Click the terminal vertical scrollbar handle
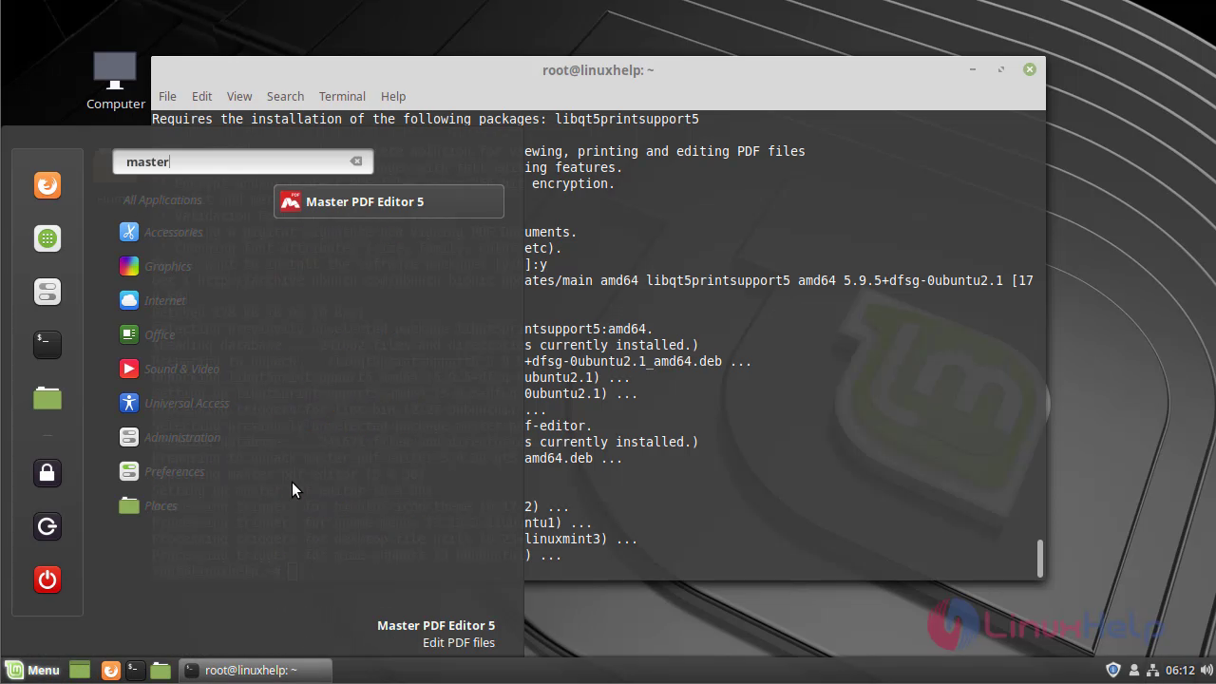 pyautogui.click(x=1040, y=558)
